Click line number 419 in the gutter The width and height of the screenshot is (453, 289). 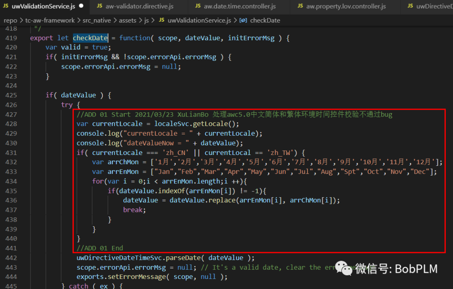pyautogui.click(x=11, y=38)
